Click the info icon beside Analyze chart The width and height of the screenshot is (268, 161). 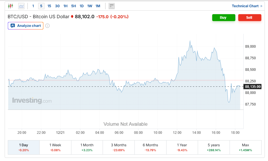(x=47, y=26)
